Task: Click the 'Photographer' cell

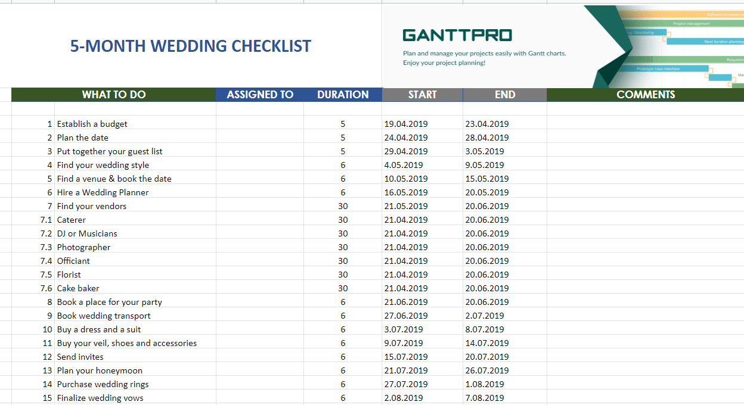Action: click(135, 247)
